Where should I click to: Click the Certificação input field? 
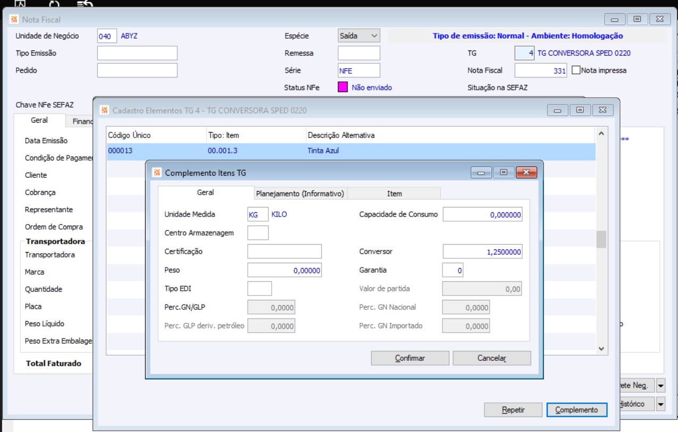tap(284, 252)
